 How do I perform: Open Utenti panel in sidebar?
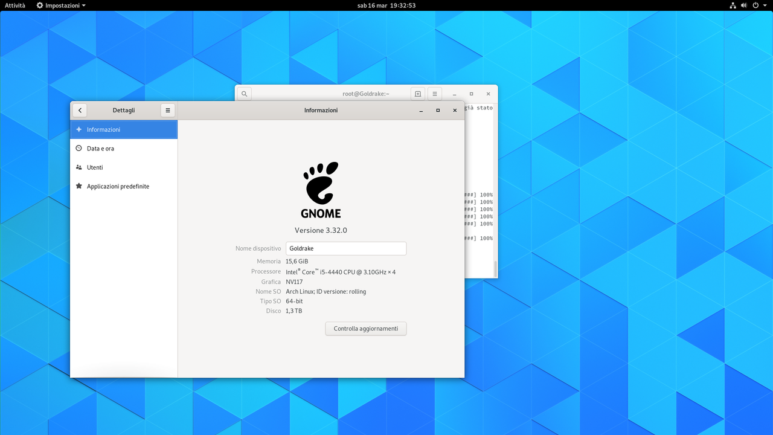click(124, 167)
